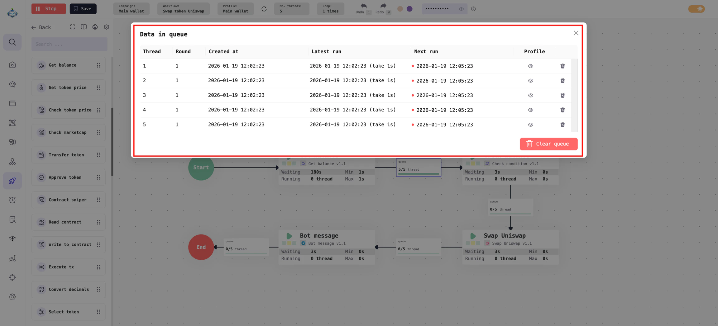Redo the last change

pos(383,9)
